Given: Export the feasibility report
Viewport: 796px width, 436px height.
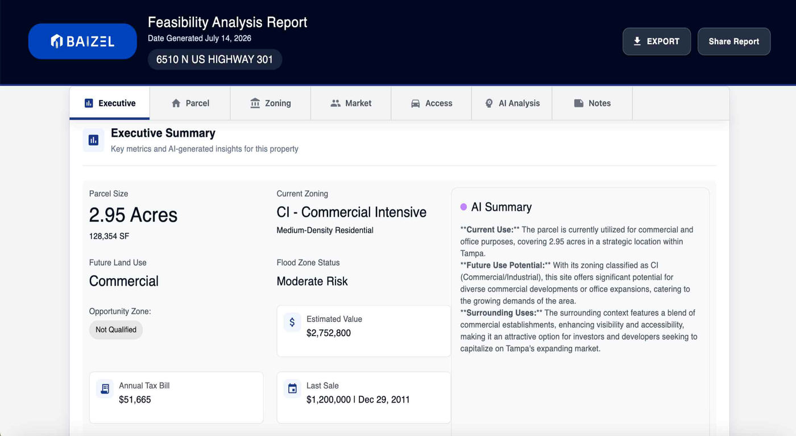Looking at the screenshot, I should [x=657, y=41].
